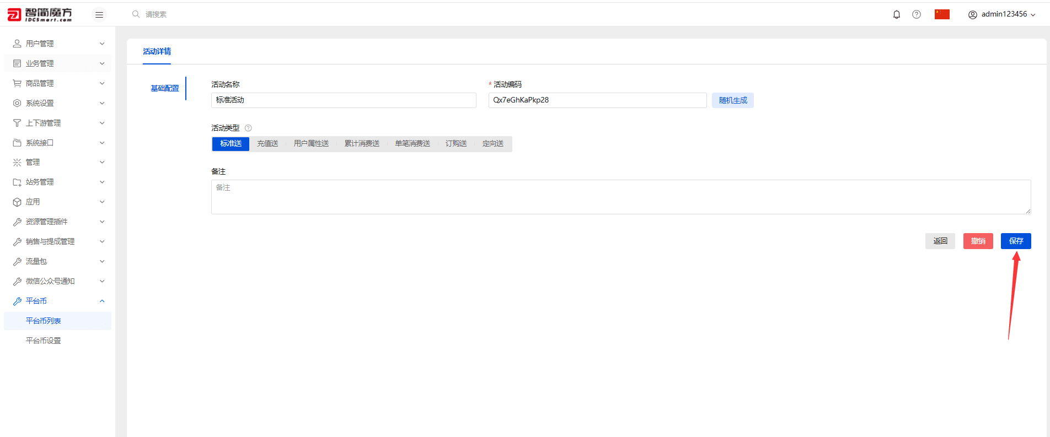
Task: Open 平台币列表 submenu item
Action: pyautogui.click(x=57, y=321)
